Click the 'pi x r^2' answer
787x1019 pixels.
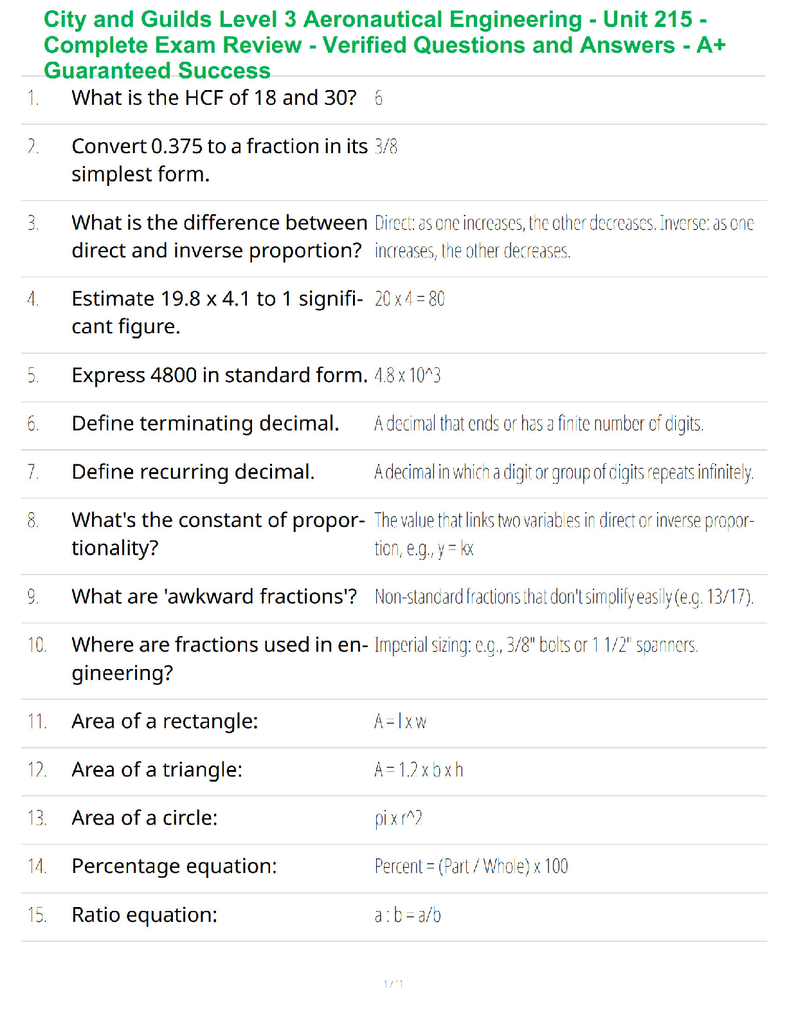click(398, 818)
